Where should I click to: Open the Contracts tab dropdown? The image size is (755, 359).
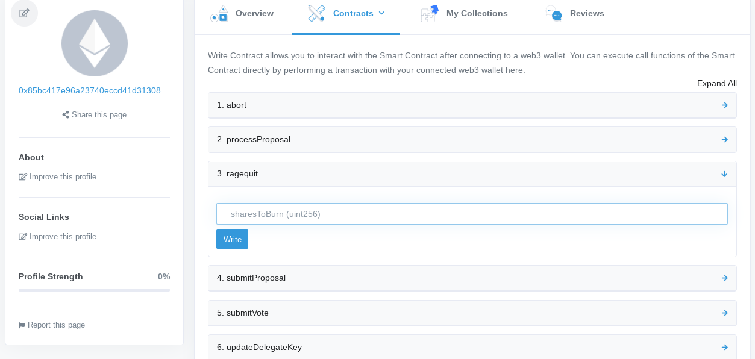tap(381, 13)
